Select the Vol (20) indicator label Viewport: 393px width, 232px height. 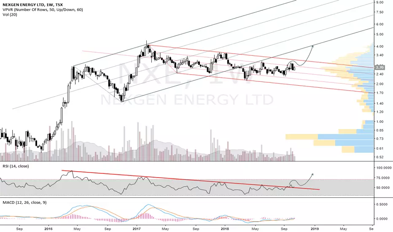click(10, 14)
